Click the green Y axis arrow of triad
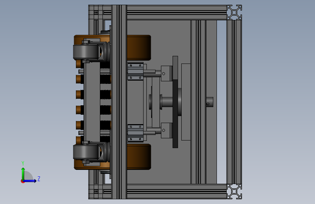Viewport: 315px width, 204px height. (23, 174)
